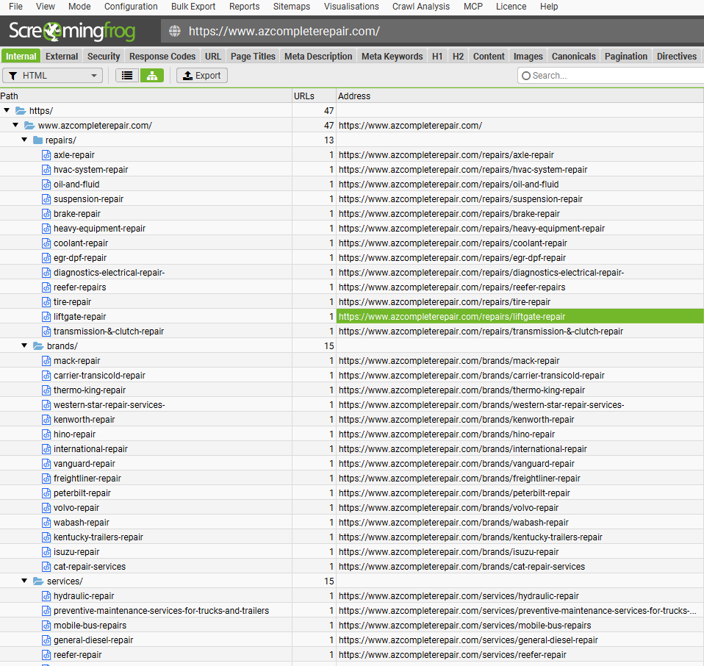The width and height of the screenshot is (704, 666).
Task: Open the Visualisations menu
Action: (x=351, y=7)
